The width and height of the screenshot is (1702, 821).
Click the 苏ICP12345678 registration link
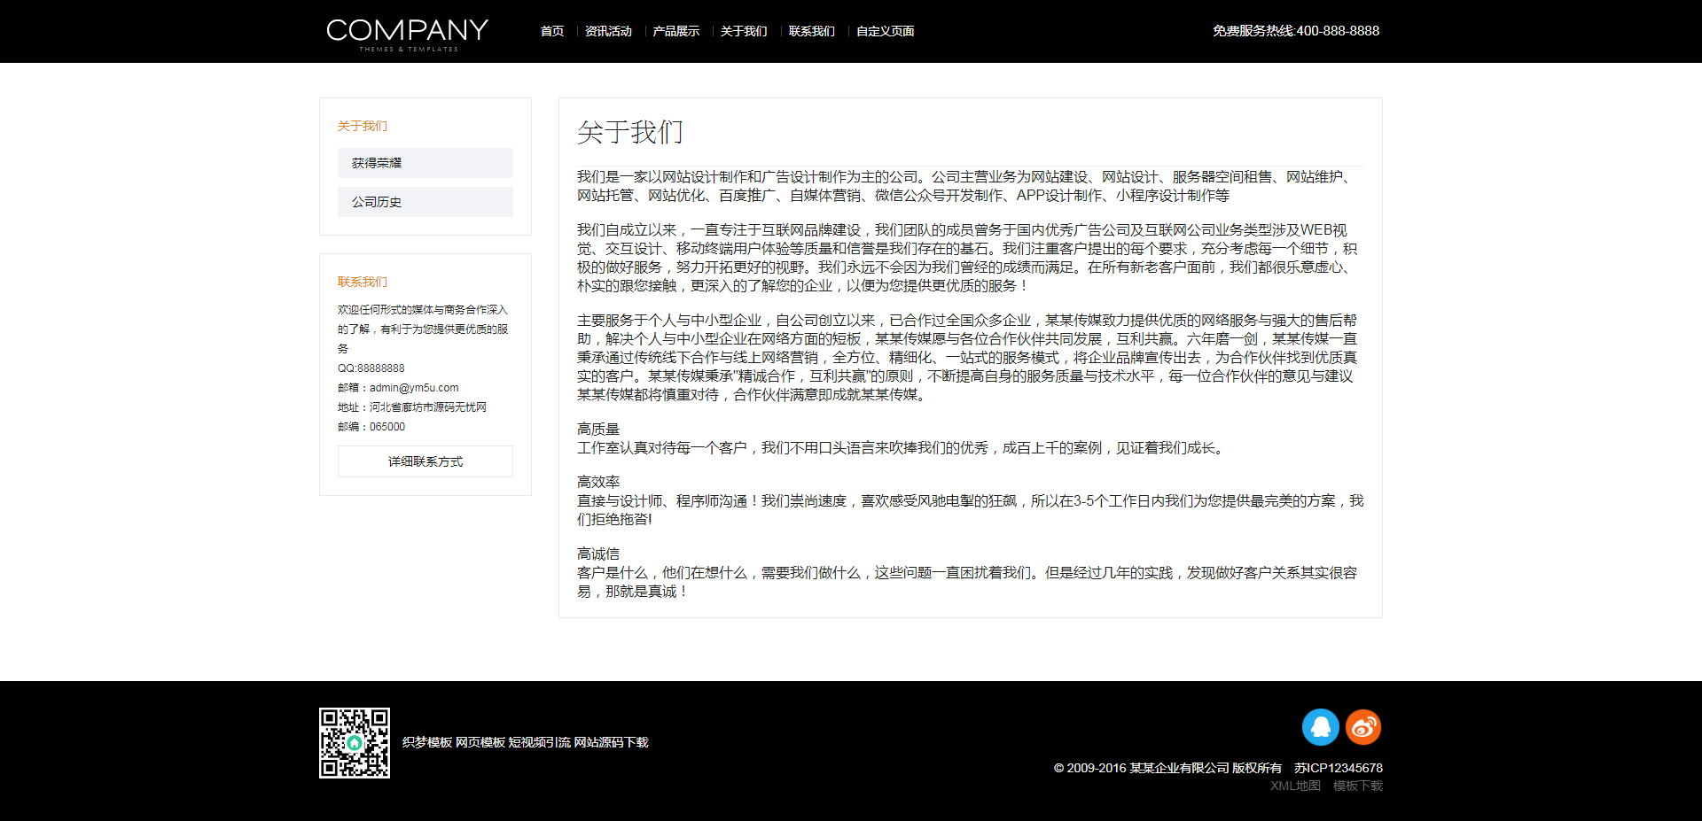[x=1338, y=768]
